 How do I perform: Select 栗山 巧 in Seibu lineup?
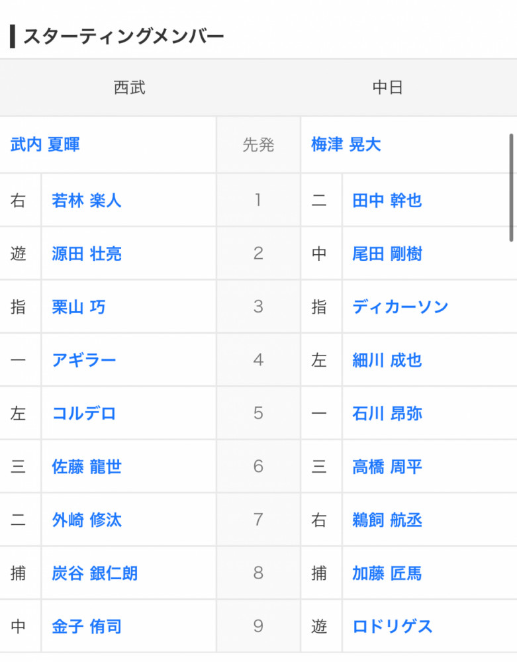coord(79,307)
